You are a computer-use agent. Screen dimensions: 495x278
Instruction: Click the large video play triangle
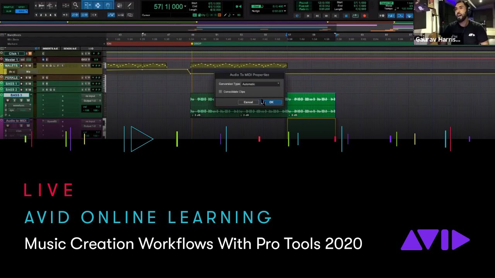[x=142, y=139]
